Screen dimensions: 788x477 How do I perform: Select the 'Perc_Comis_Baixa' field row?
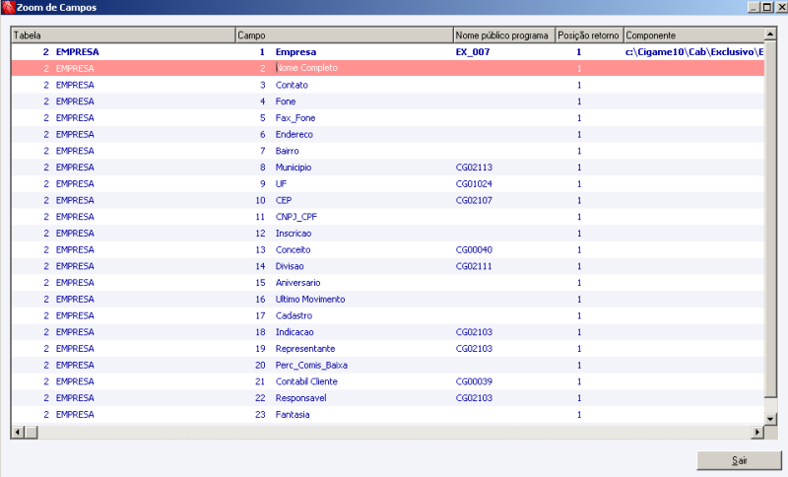tap(387, 365)
